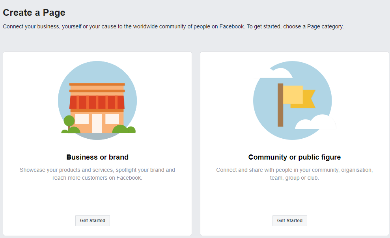Click the yellow flag illustration icon

point(293,100)
